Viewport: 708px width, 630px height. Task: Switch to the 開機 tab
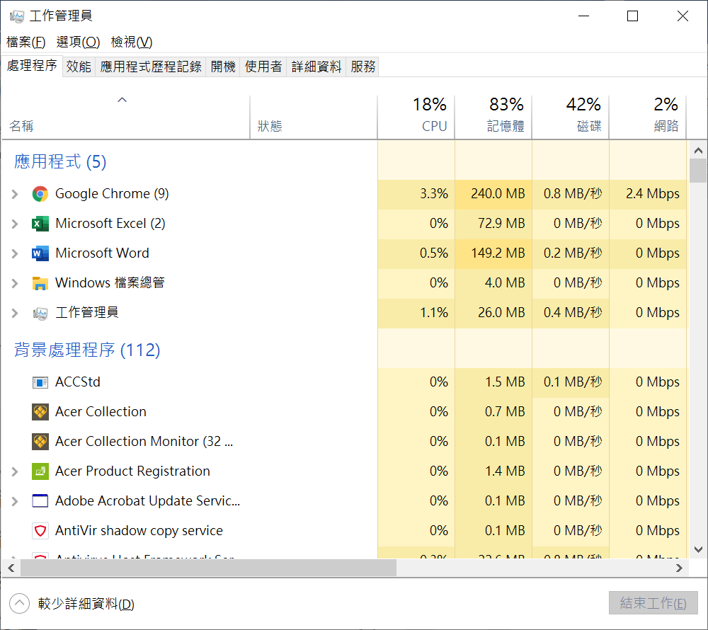pyautogui.click(x=222, y=67)
